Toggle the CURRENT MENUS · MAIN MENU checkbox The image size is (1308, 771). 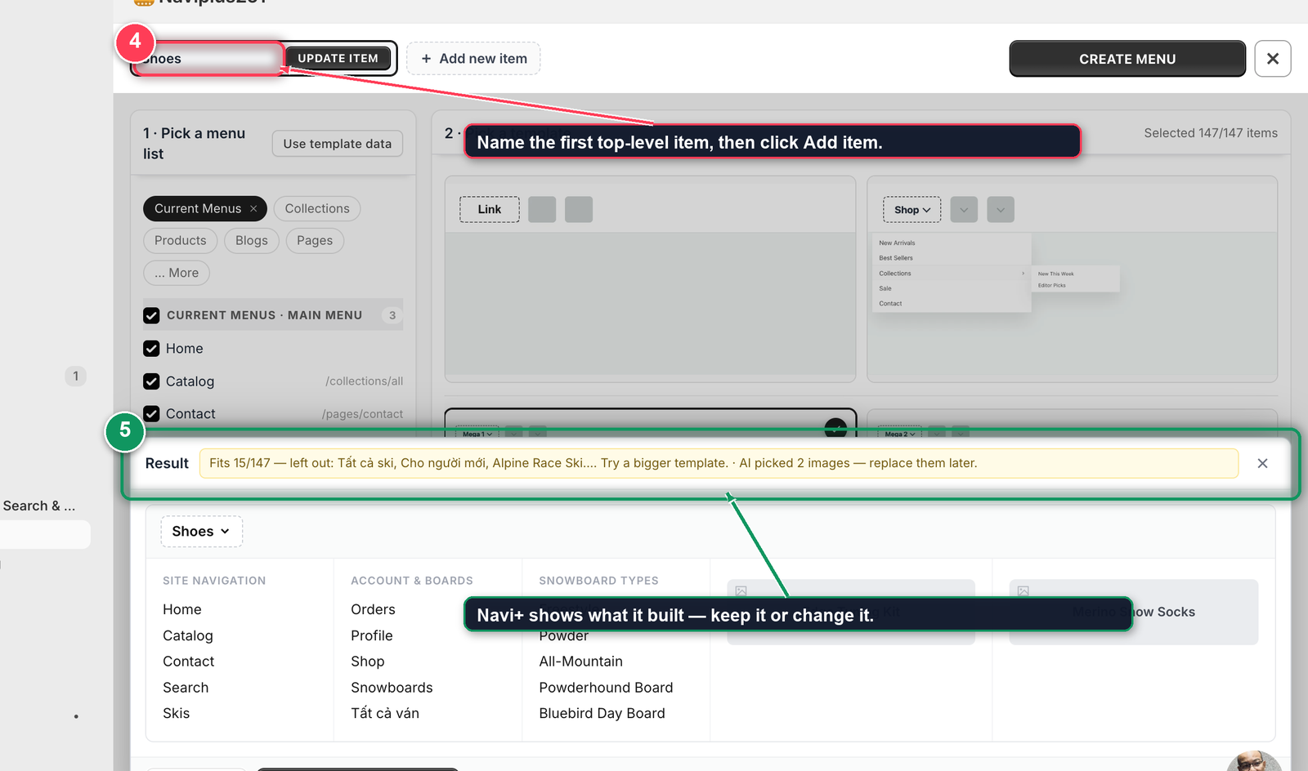tap(151, 315)
